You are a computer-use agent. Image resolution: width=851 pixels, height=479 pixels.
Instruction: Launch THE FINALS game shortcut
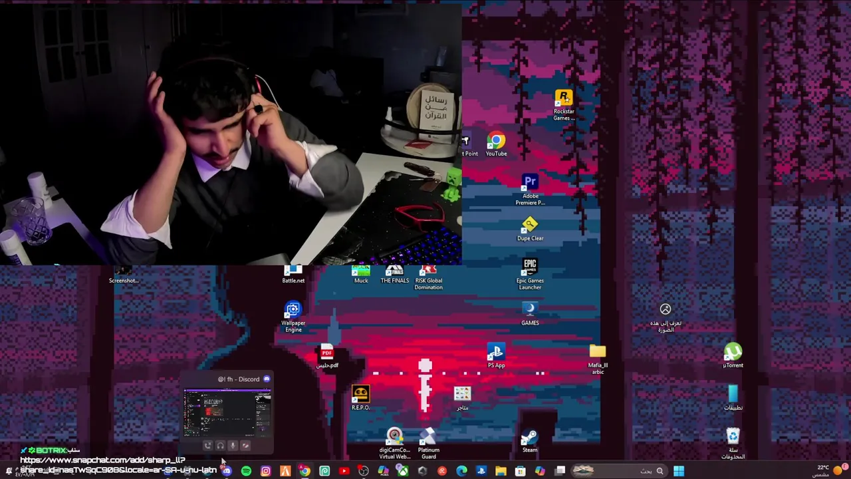click(394, 274)
